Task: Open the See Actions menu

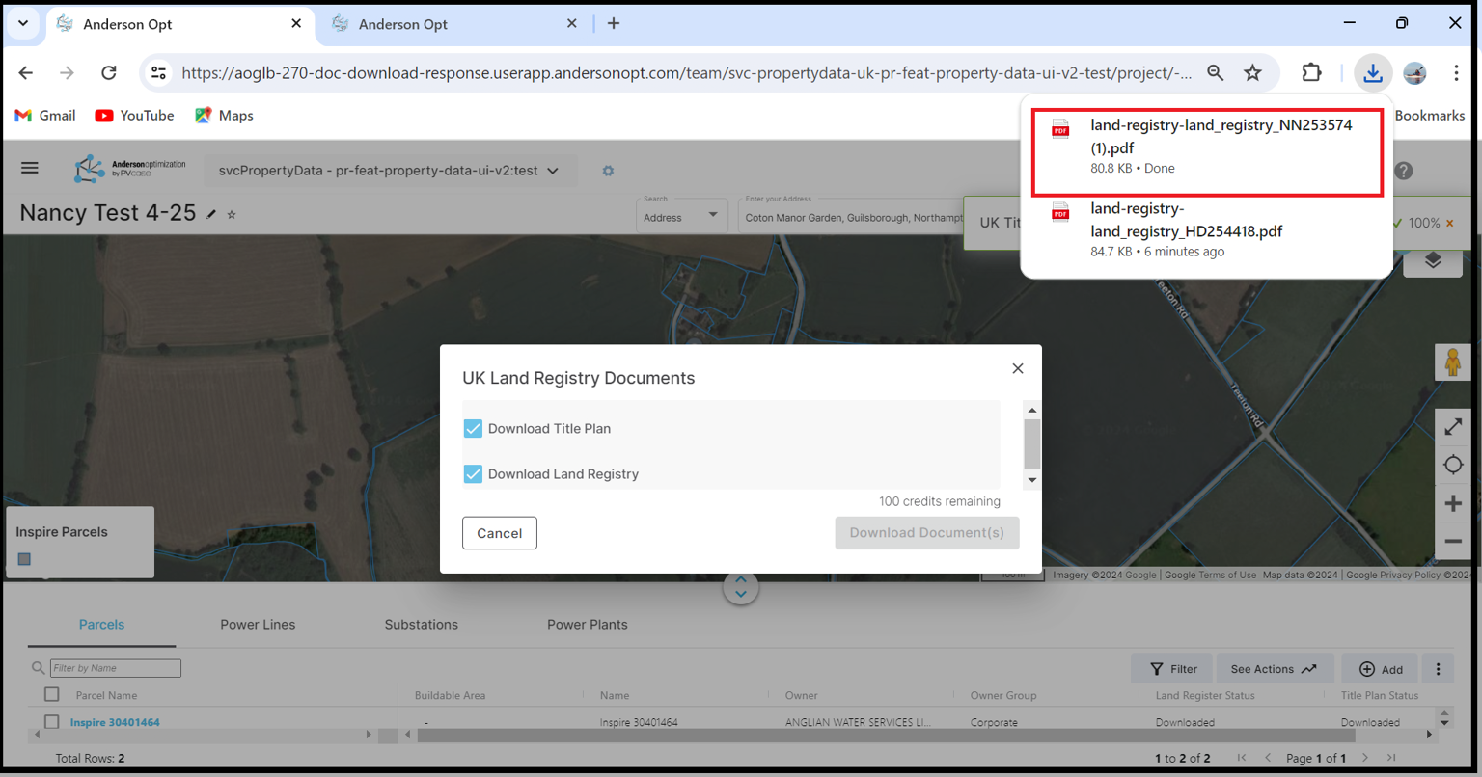Action: (1274, 669)
